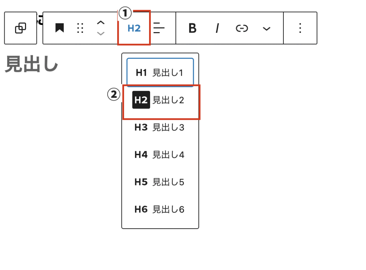Move block up with arrow
The height and width of the screenshot is (270, 366).
pos(101,23)
